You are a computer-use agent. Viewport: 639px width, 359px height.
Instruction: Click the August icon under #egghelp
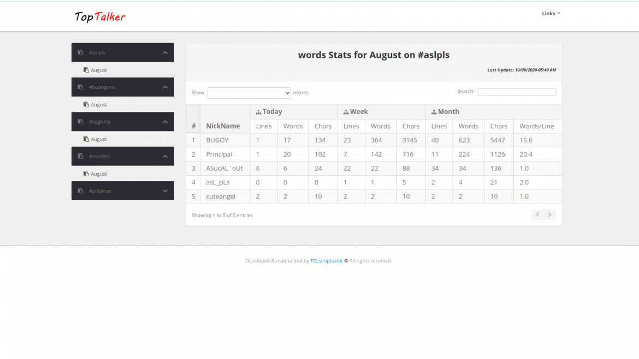pos(86,139)
